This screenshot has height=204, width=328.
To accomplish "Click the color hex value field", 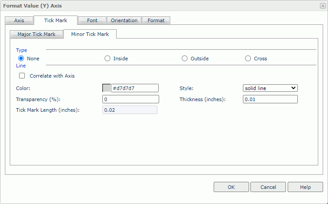I will (x=134, y=88).
